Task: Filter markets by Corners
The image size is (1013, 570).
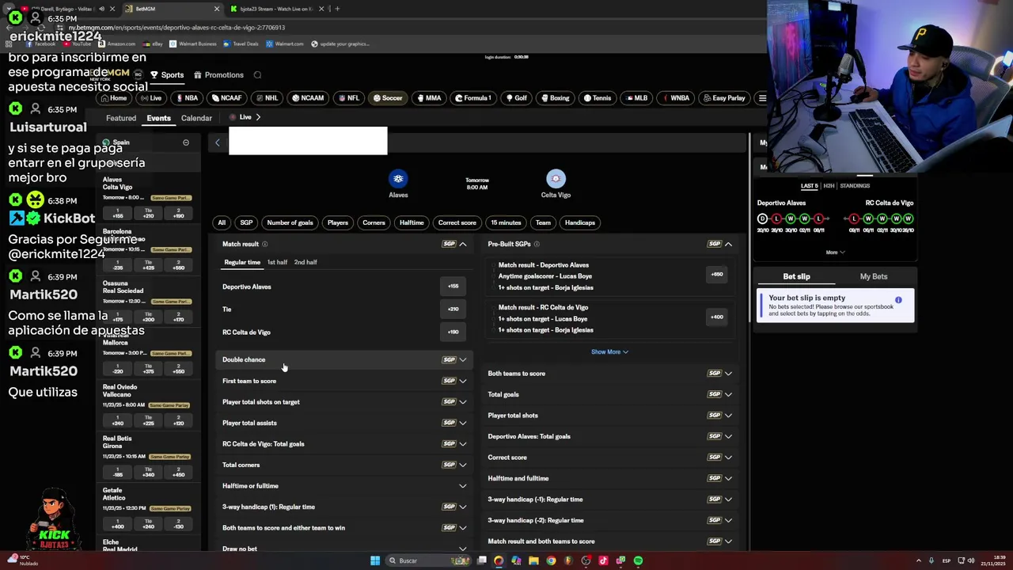Action: point(374,222)
